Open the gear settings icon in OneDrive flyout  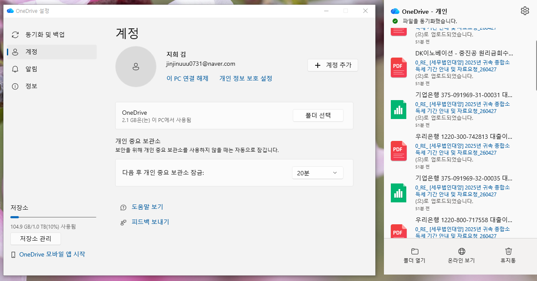click(525, 11)
